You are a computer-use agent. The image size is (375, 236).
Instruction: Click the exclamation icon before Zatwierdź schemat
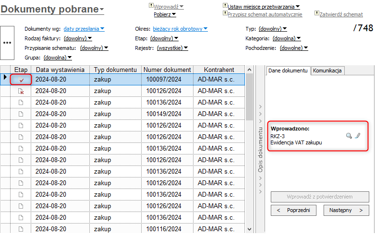point(316,13)
